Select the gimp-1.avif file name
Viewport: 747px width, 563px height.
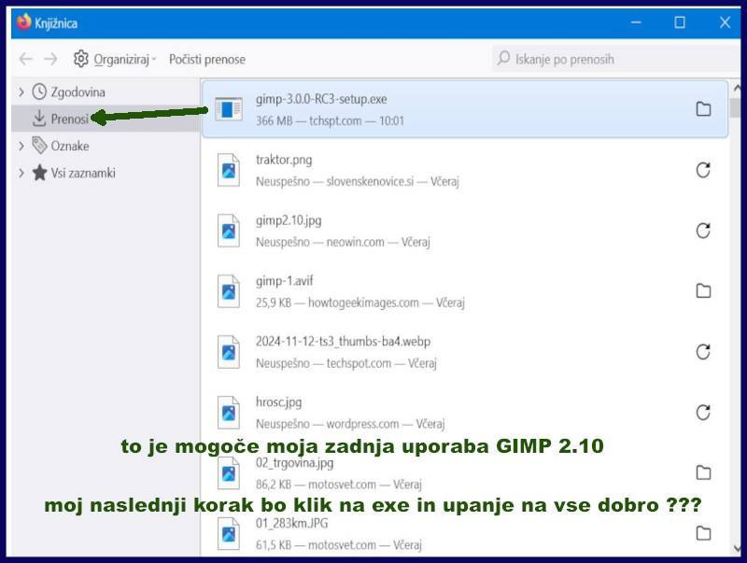[x=285, y=281]
